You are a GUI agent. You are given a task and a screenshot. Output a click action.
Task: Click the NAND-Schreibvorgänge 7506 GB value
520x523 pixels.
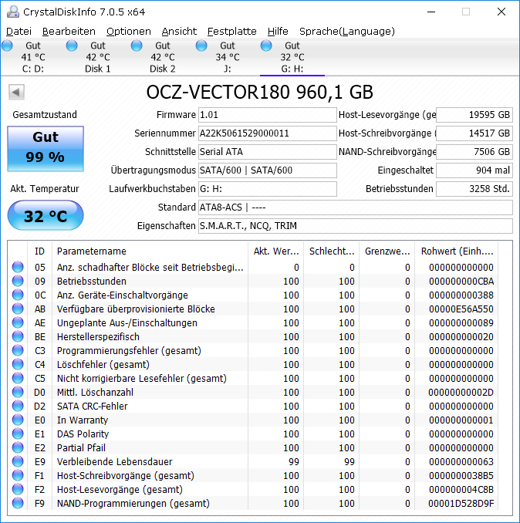point(474,152)
